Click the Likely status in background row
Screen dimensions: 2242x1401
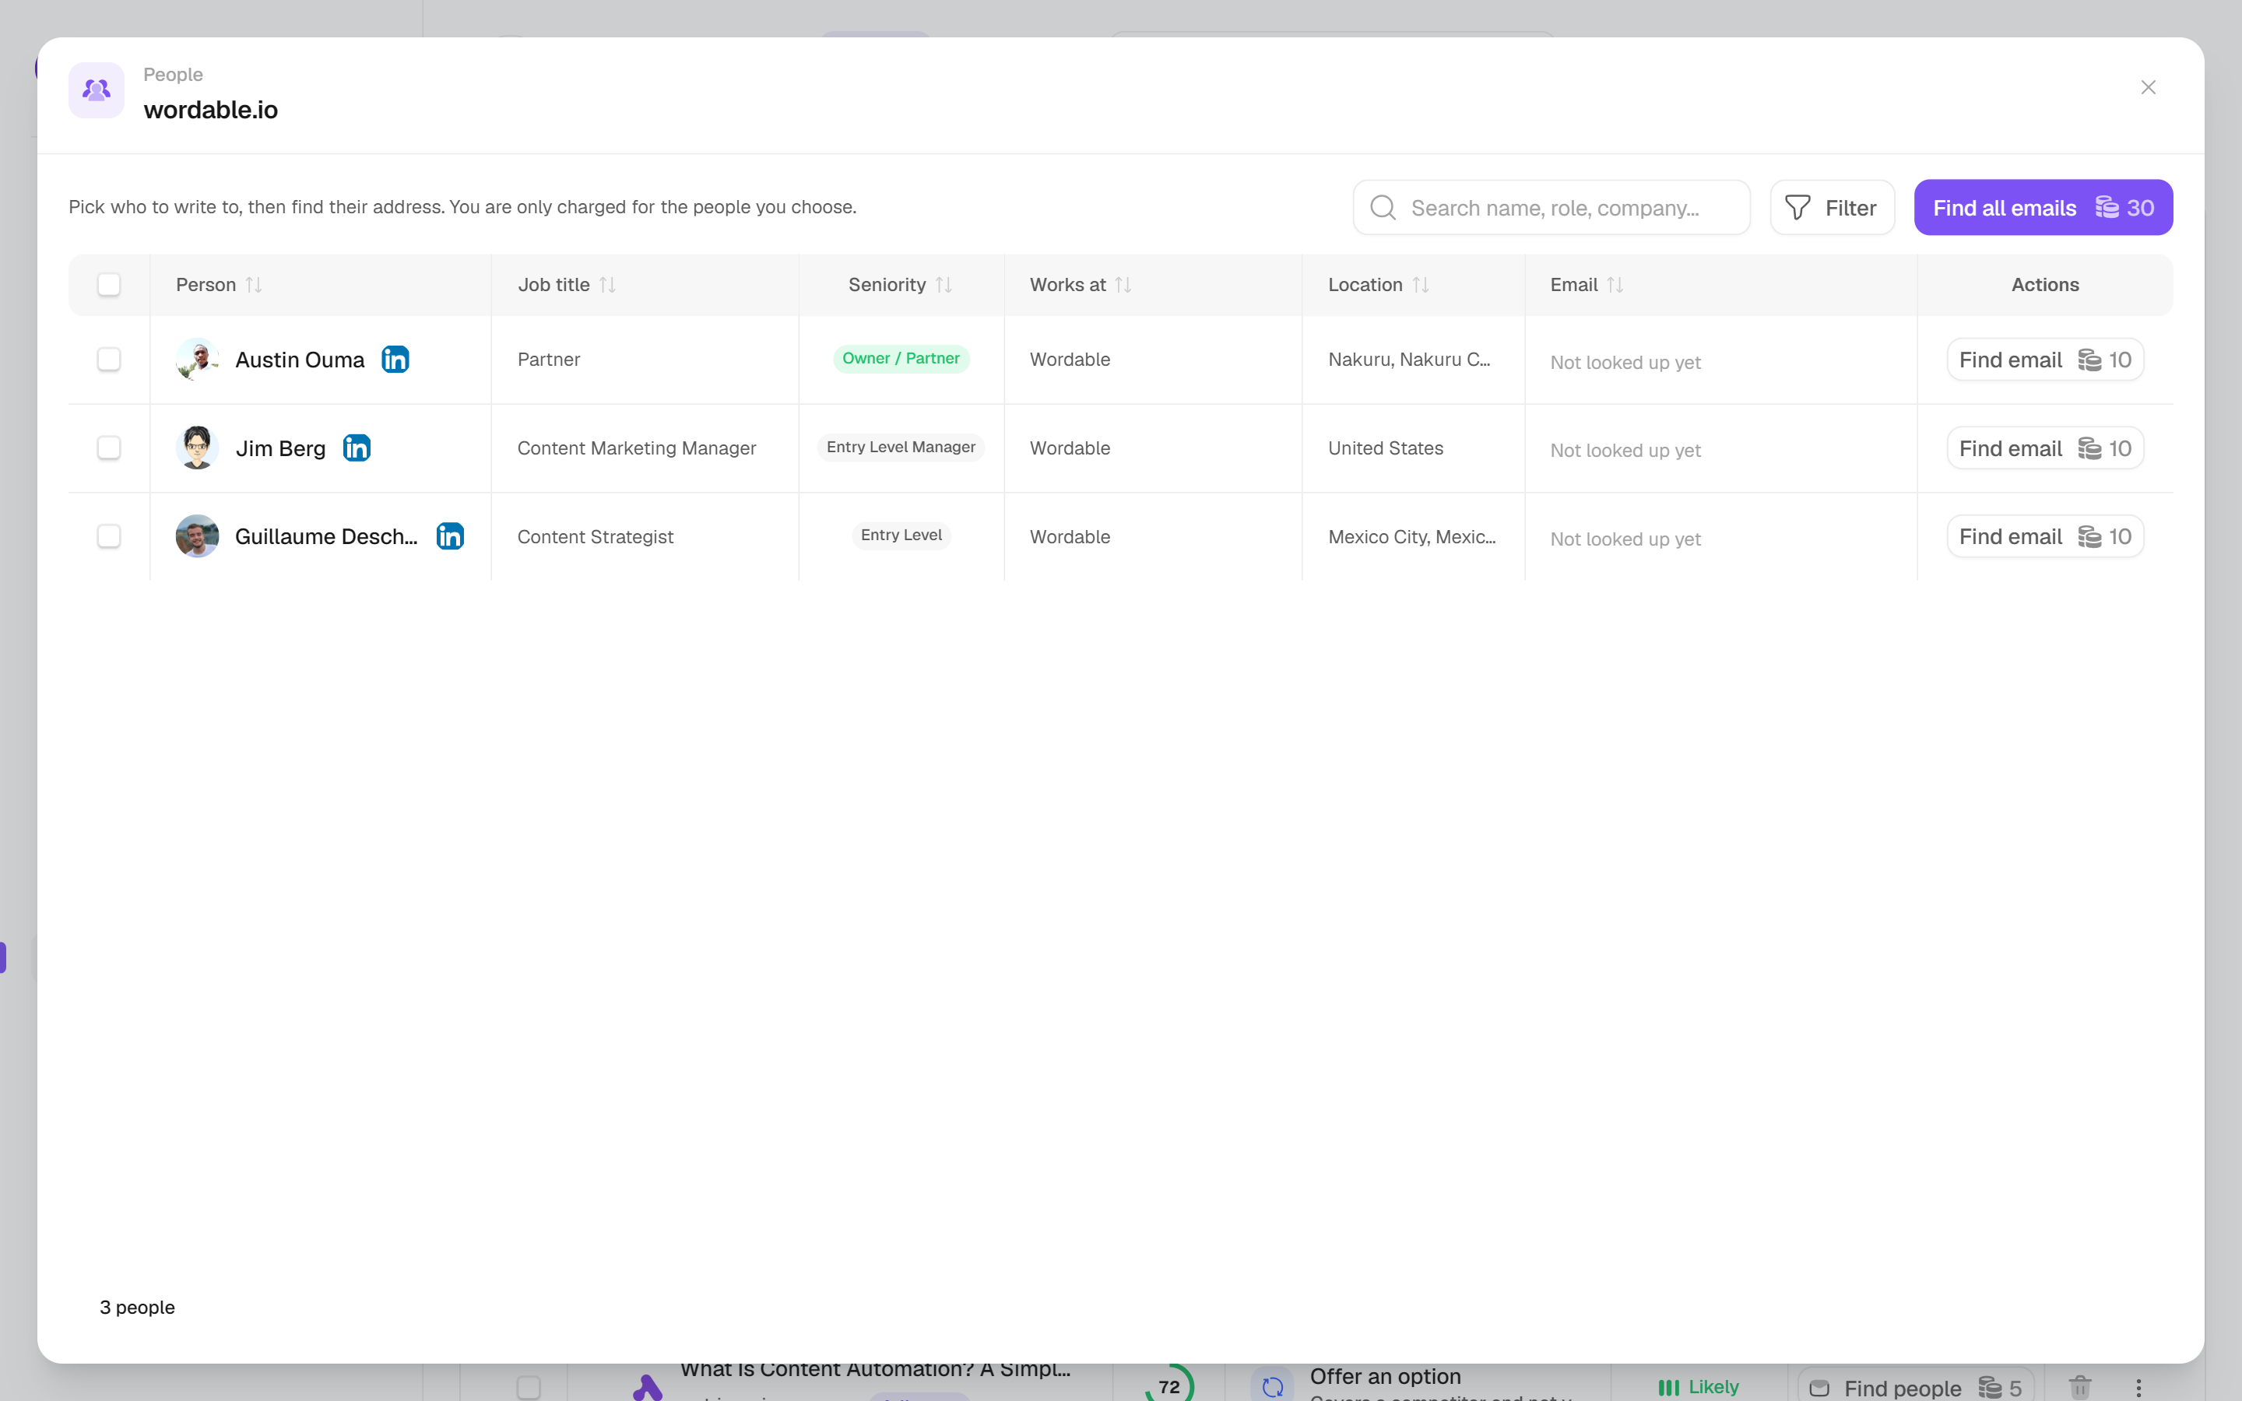pos(1698,1386)
